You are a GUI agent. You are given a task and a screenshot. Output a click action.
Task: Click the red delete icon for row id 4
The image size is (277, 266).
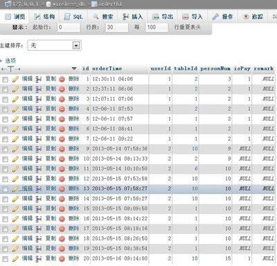(62, 109)
